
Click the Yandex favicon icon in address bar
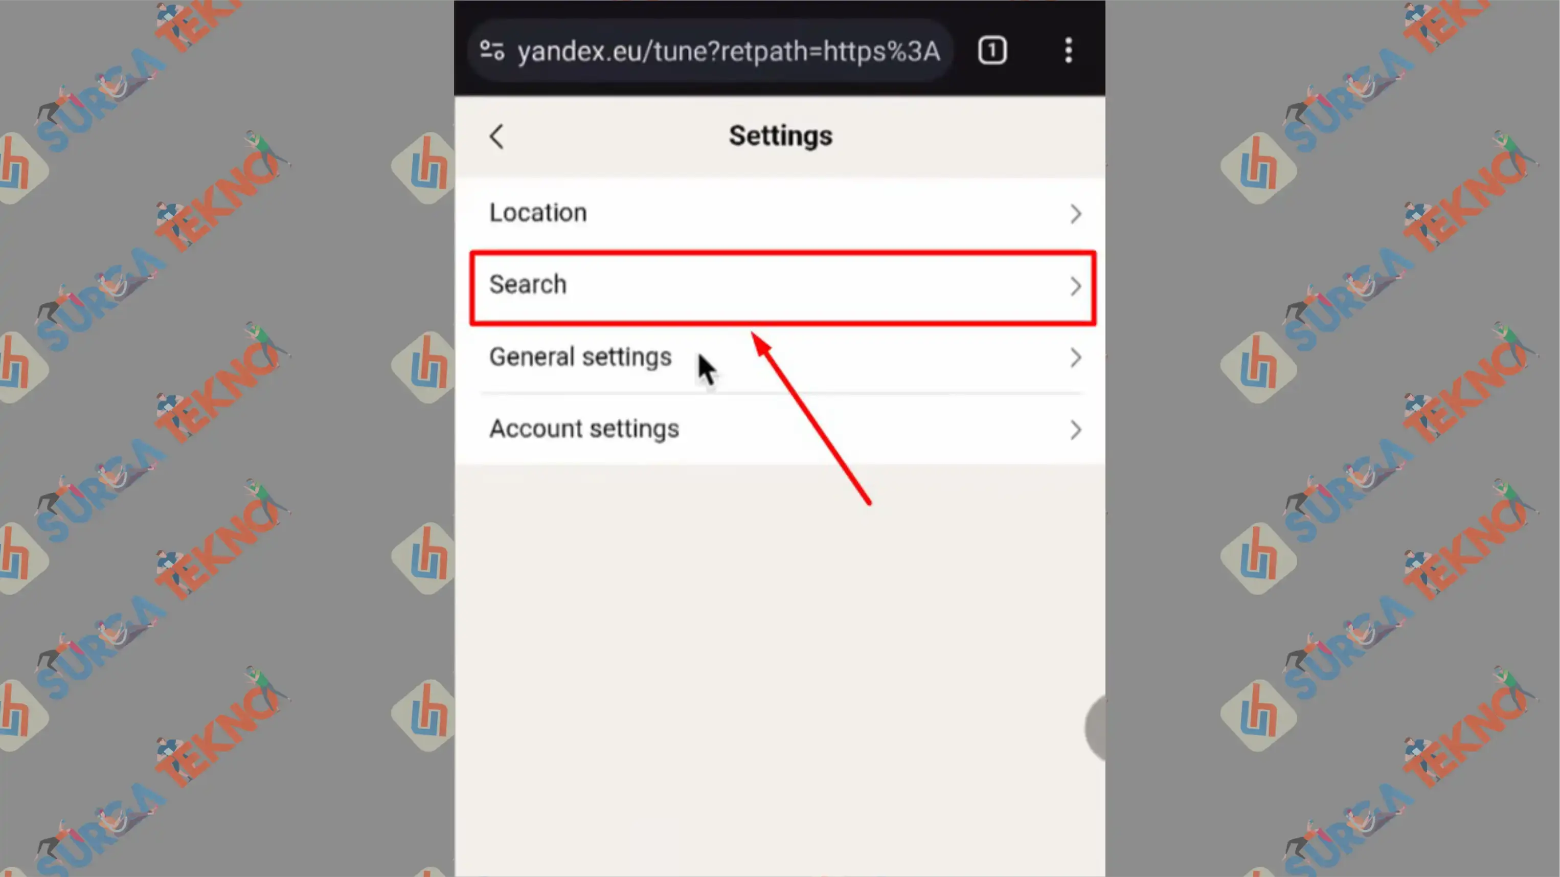coord(494,51)
